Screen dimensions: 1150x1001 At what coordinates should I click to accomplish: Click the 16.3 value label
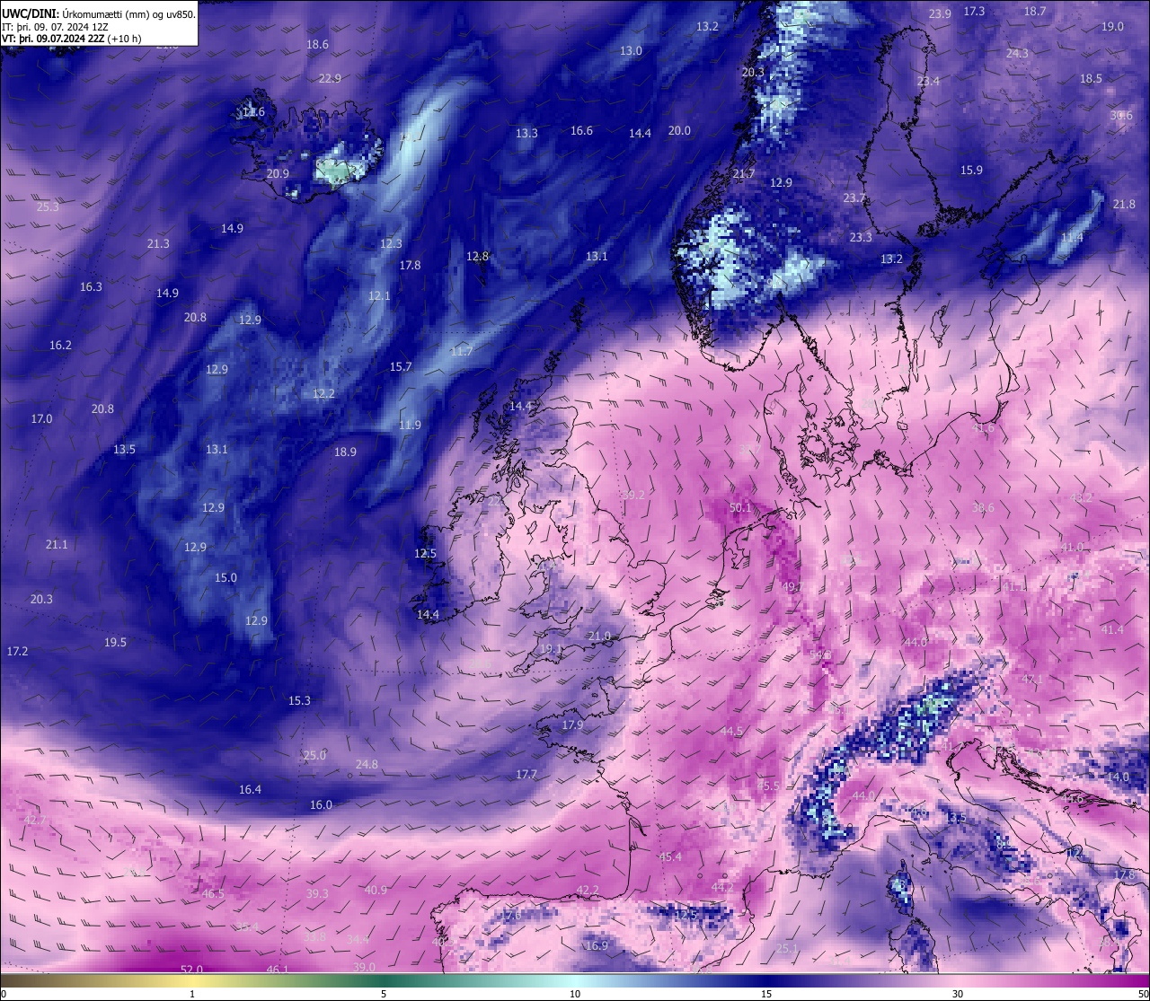[91, 287]
